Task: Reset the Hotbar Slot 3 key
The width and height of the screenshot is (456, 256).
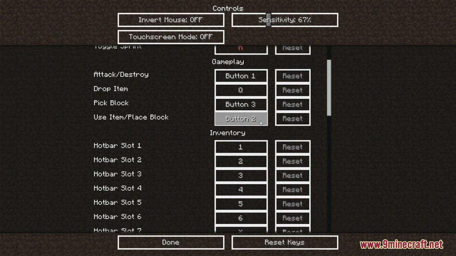Action: tap(293, 176)
